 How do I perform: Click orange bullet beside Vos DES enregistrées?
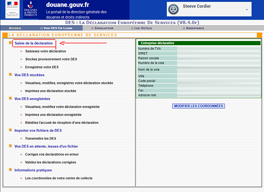[x=10, y=98]
